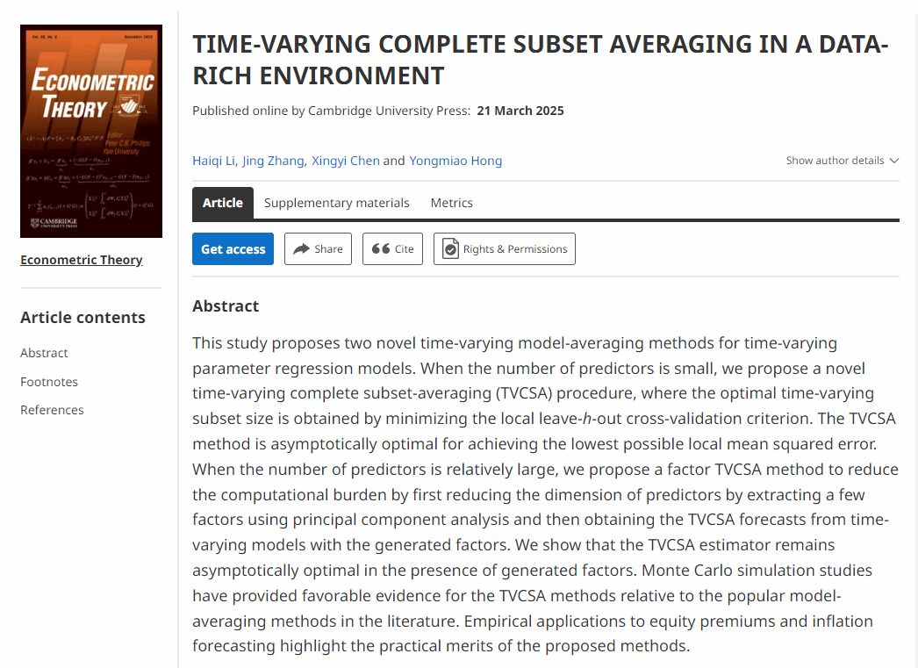
Task: Jump to Abstract in article contents
Action: tap(44, 353)
